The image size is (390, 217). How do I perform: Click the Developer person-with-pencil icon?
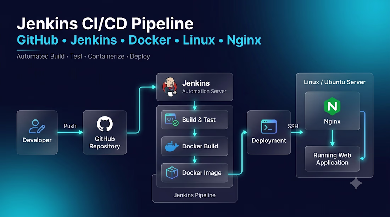coord(37,127)
